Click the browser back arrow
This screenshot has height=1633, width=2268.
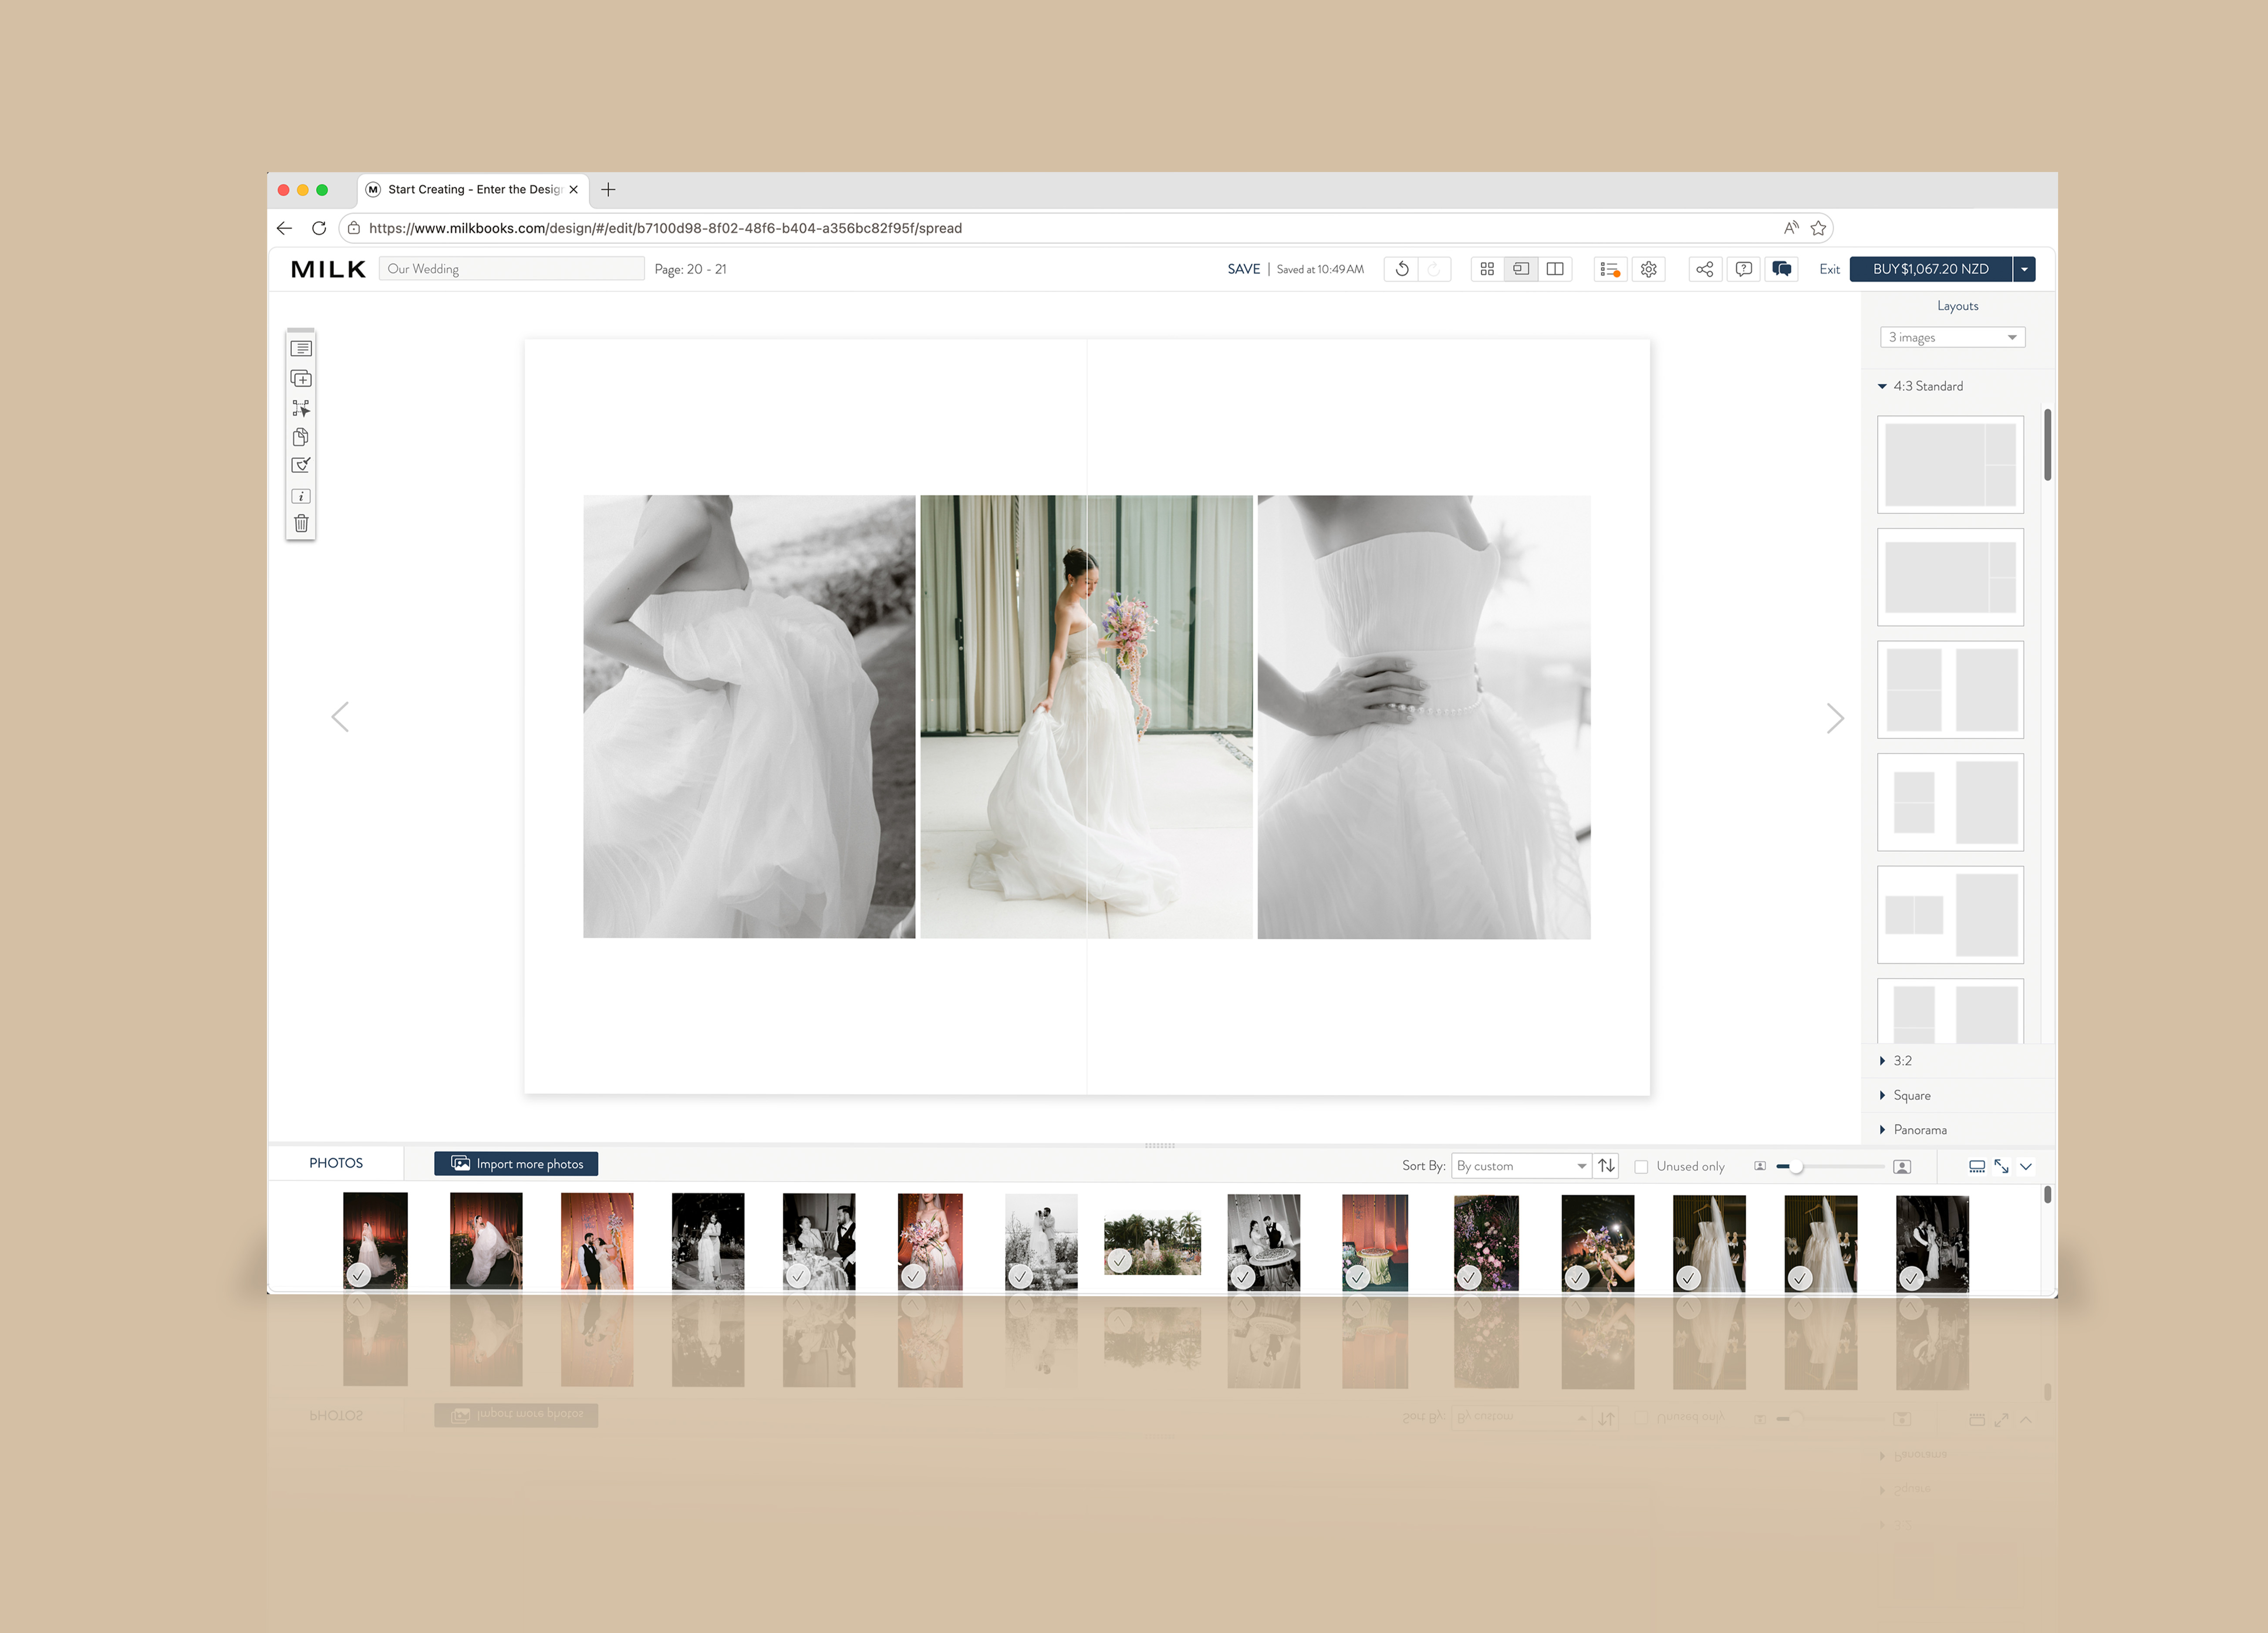tap(285, 228)
